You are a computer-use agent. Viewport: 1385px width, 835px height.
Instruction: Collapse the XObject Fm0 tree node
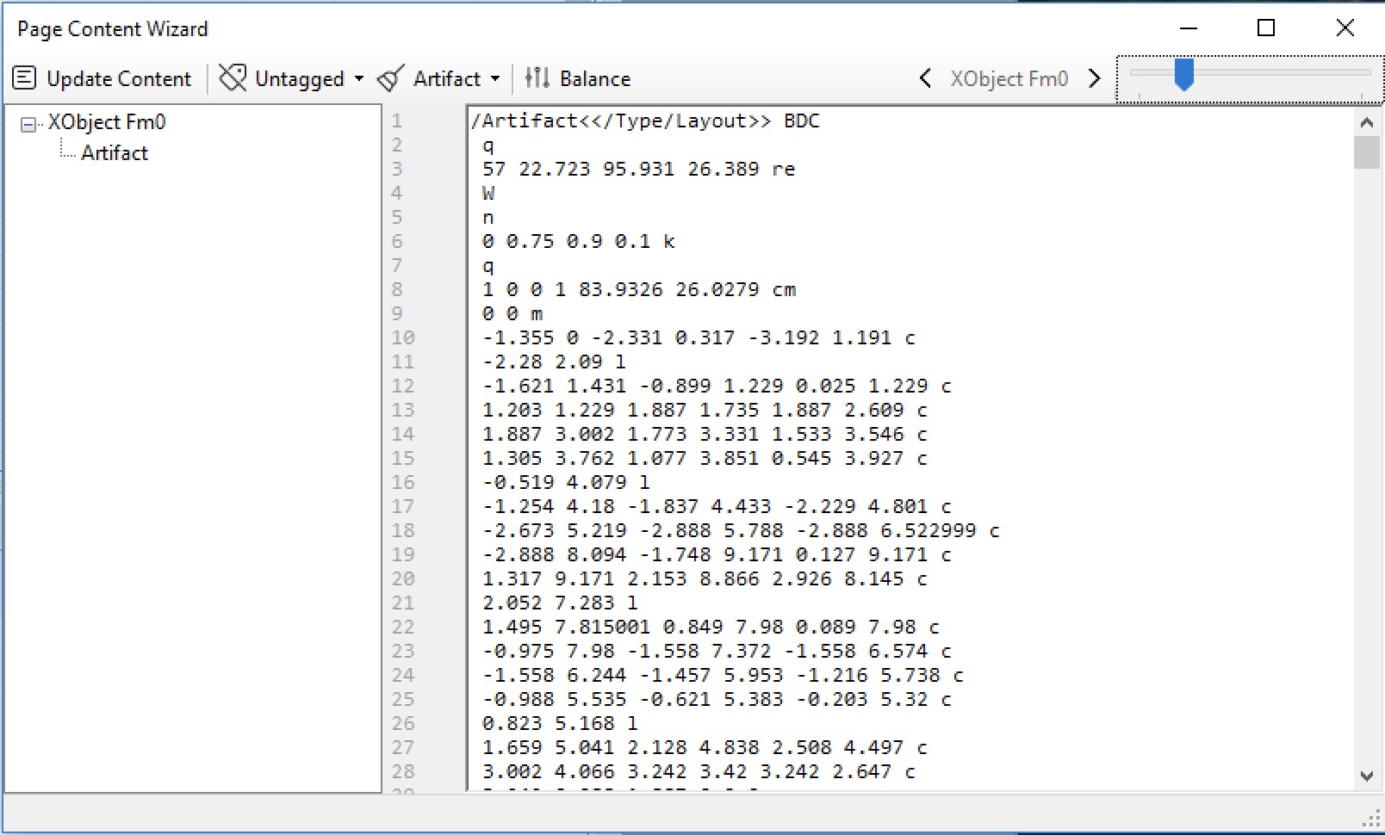point(28,125)
